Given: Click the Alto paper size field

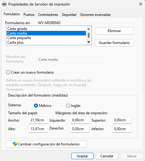Looking at the screenshot, I should [38, 129].
